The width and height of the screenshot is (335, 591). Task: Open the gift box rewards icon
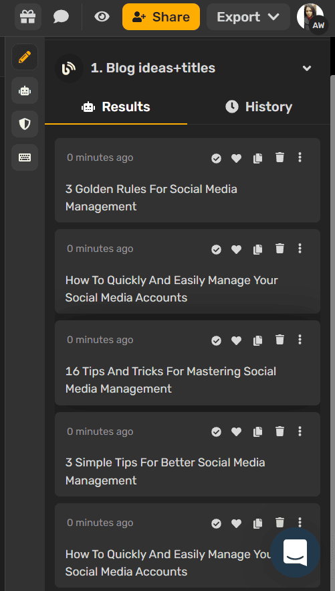28,17
